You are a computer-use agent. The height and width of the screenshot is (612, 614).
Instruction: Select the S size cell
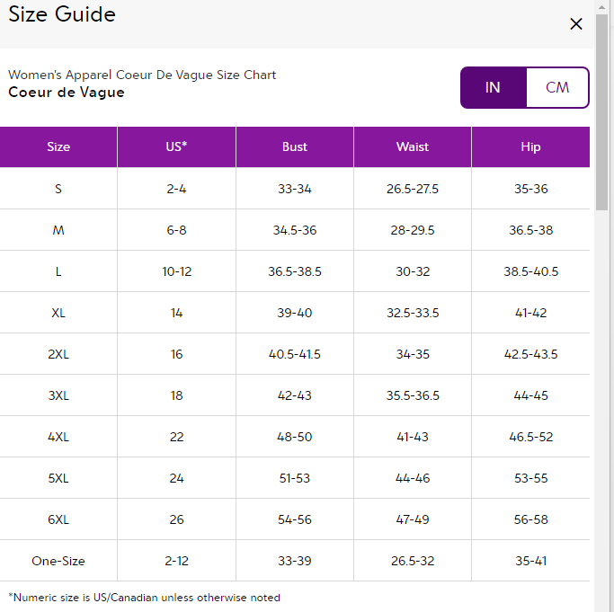click(58, 189)
